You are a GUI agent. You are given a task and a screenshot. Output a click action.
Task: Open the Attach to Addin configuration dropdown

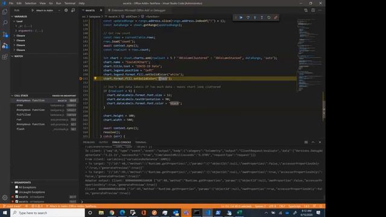point(48,10)
